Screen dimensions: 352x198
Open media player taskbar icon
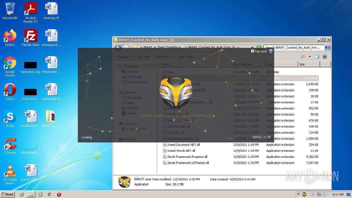click(x=40, y=194)
